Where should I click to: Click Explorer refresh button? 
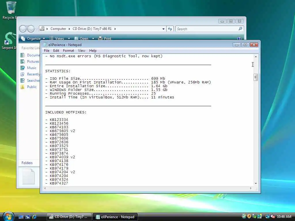click(x=170, y=29)
